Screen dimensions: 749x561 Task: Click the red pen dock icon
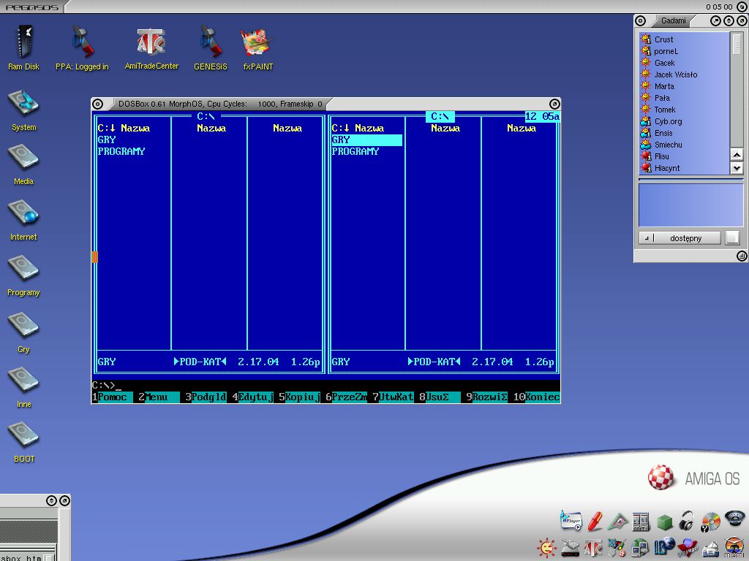(595, 521)
